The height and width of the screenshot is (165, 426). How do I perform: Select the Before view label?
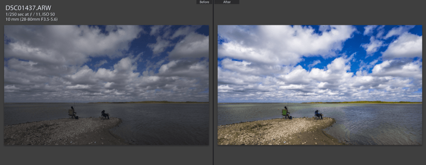204,2
